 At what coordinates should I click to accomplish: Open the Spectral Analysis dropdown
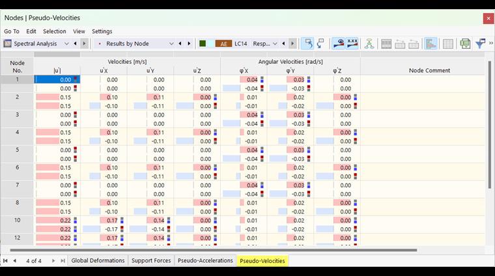coord(66,44)
